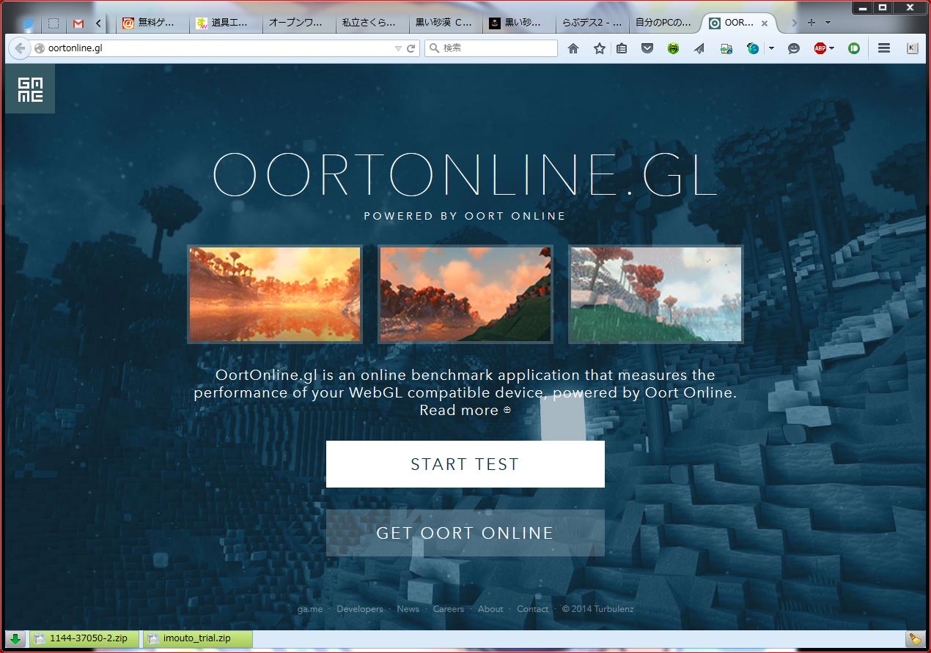The height and width of the screenshot is (653, 931).
Task: Click the POWERED BY OORT ONLINE subtitle
Action: click(466, 216)
